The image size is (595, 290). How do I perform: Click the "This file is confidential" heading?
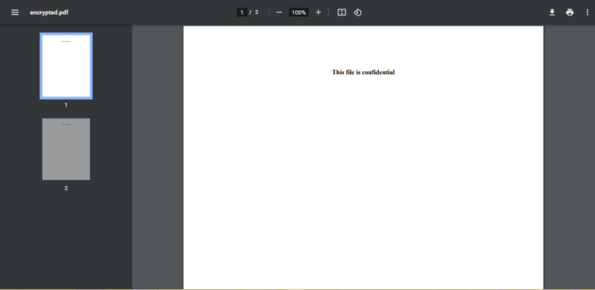[363, 73]
